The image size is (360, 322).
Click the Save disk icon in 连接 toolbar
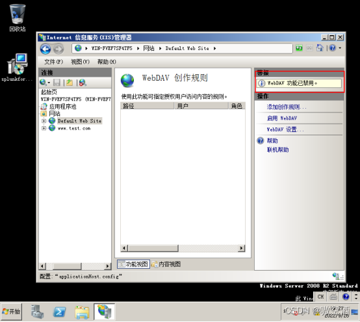[57, 82]
